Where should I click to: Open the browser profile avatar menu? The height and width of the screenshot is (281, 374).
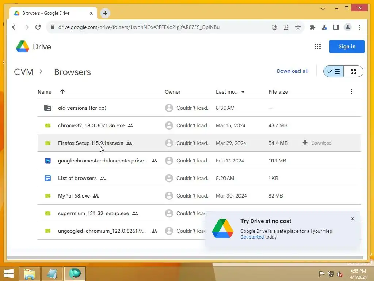tap(348, 27)
